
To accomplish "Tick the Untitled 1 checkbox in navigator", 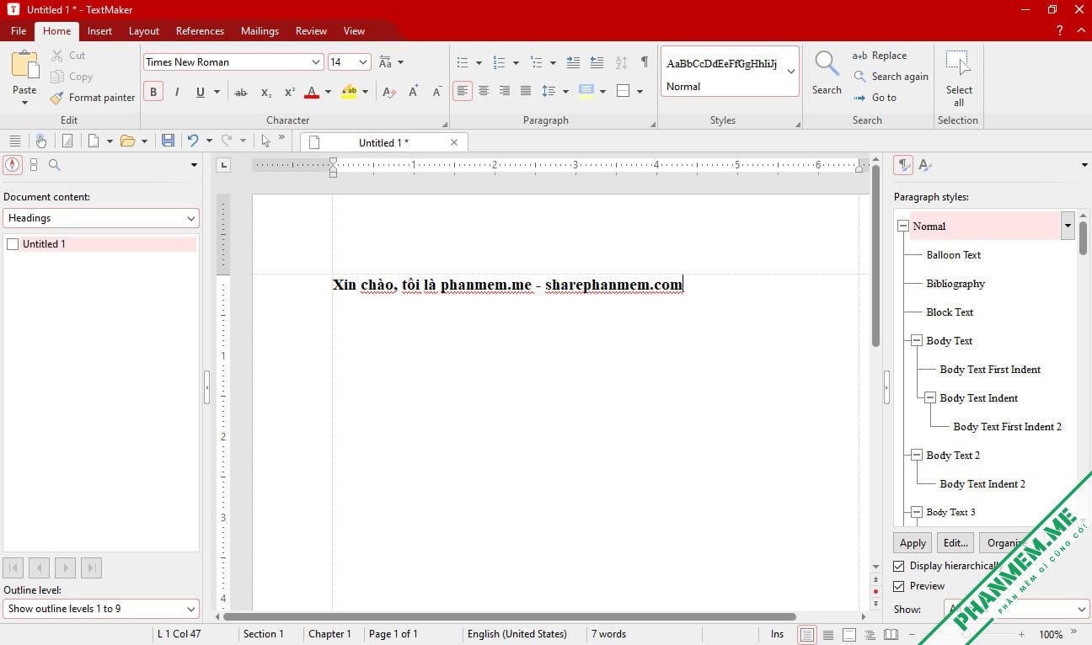I will pos(13,244).
